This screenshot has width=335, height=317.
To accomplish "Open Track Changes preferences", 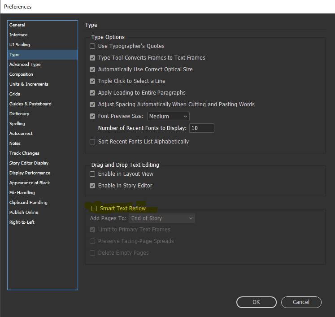I will [43, 153].
